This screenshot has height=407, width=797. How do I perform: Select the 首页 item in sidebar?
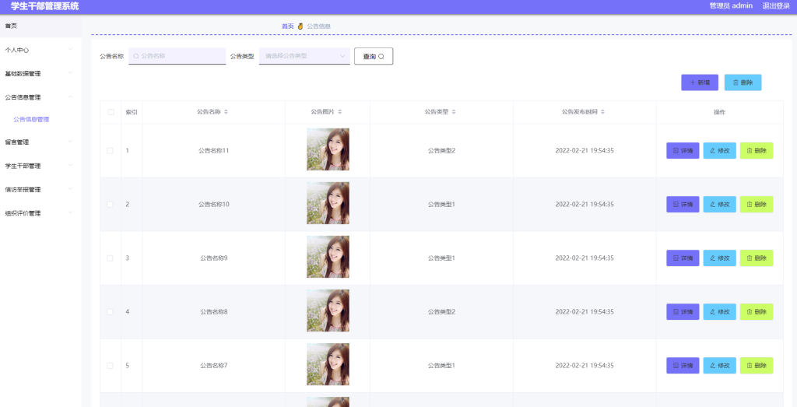click(40, 26)
